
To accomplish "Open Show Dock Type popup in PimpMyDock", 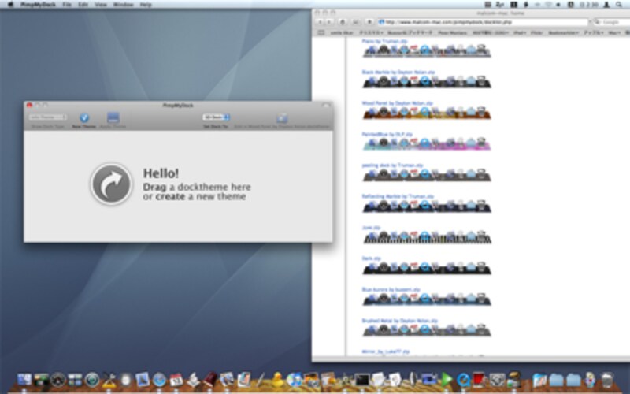I will tap(47, 117).
